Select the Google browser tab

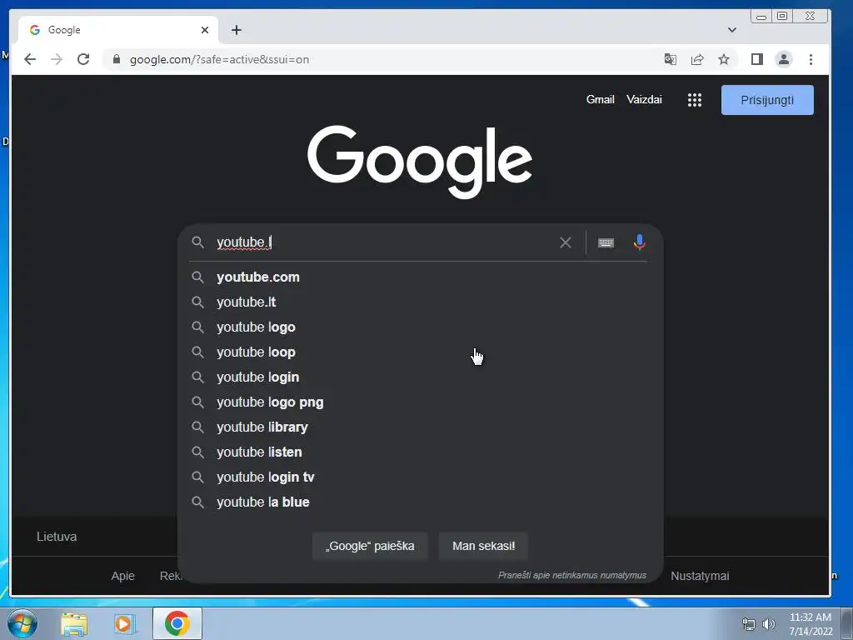point(118,30)
